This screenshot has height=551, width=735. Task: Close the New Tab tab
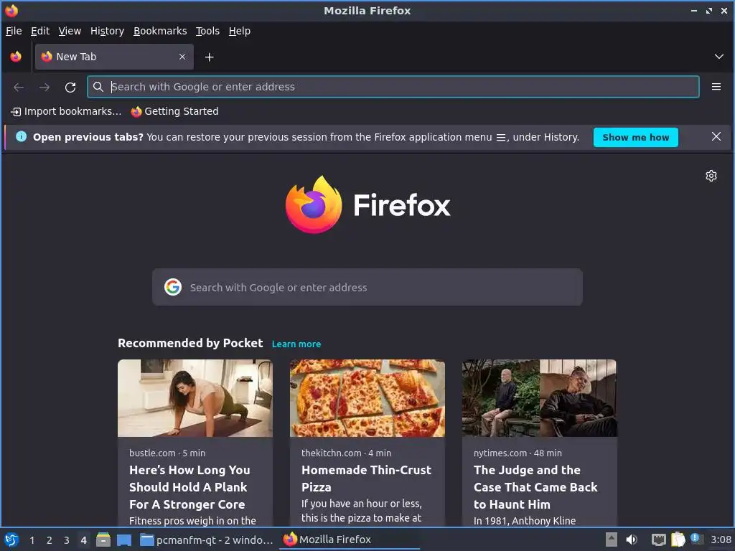pos(182,57)
